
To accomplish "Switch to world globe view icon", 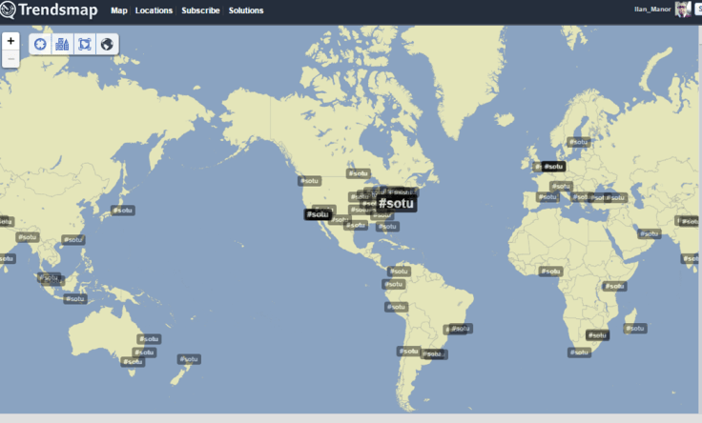I will [x=107, y=44].
